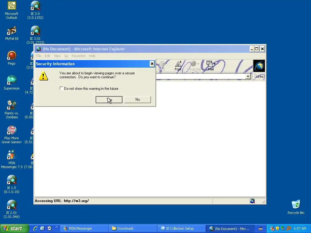Select the IE 3.0 (3.0.1152) desktop icon
This screenshot has height=233, width=311.
(35, 10)
